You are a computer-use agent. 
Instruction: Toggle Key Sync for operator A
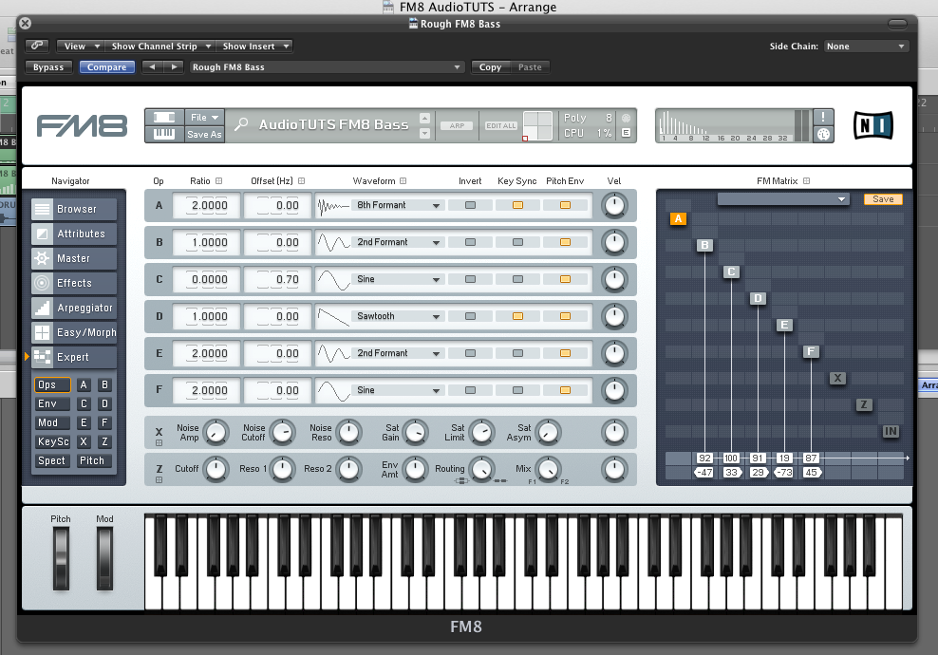point(517,205)
